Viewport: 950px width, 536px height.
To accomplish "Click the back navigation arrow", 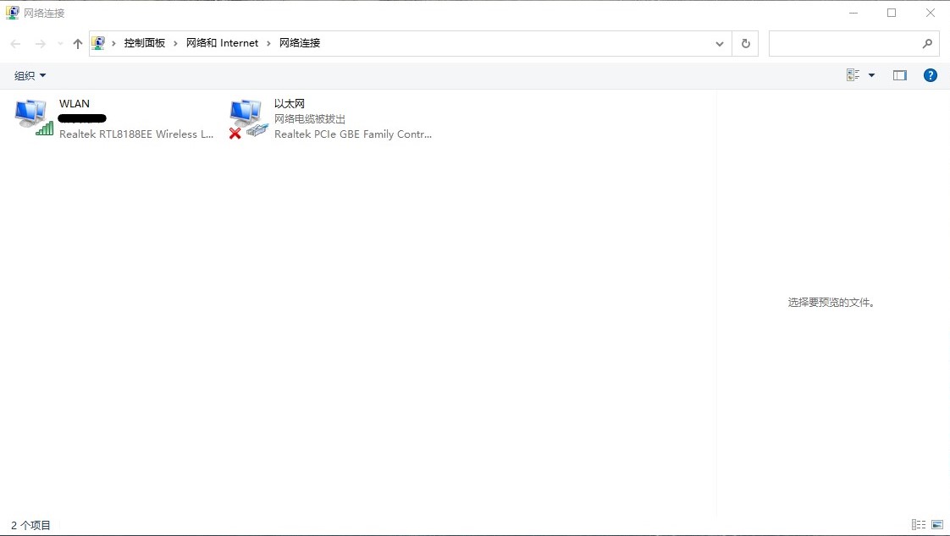I will tap(14, 43).
